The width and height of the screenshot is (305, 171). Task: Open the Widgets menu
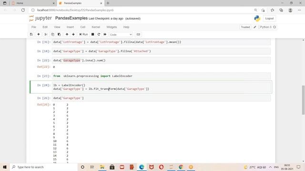(112, 27)
